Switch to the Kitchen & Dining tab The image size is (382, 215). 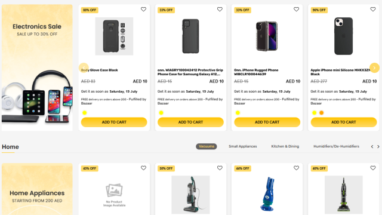[285, 146]
